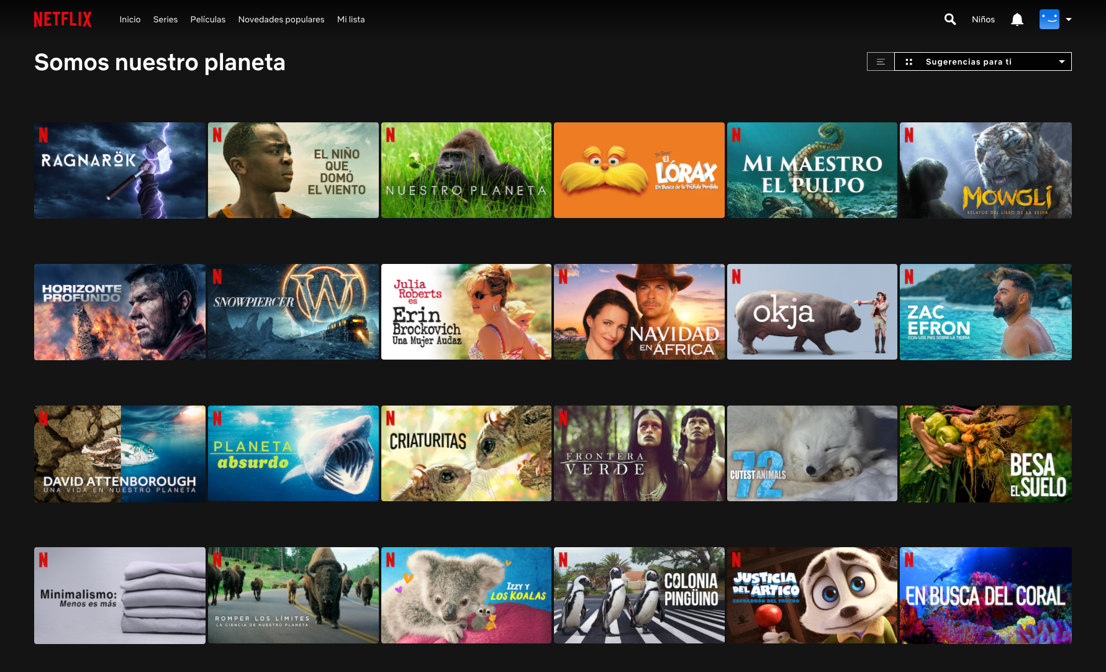
Task: Select Mi maestro el pulpo
Action: [812, 170]
